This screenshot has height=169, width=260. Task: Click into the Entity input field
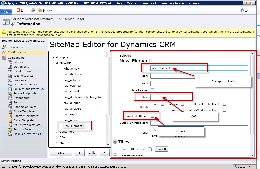(199, 97)
